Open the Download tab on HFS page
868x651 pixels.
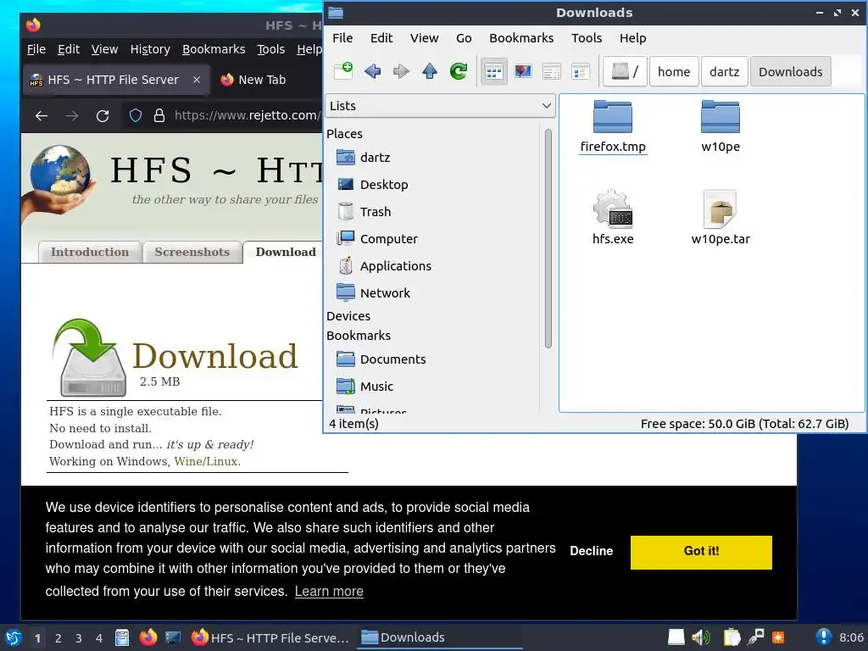click(286, 252)
